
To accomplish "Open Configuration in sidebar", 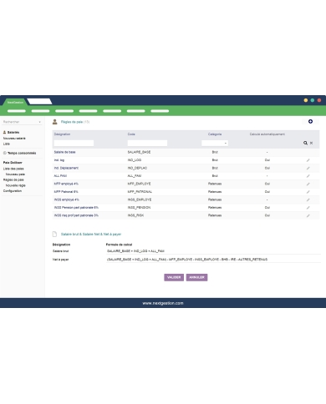I will [13, 191].
